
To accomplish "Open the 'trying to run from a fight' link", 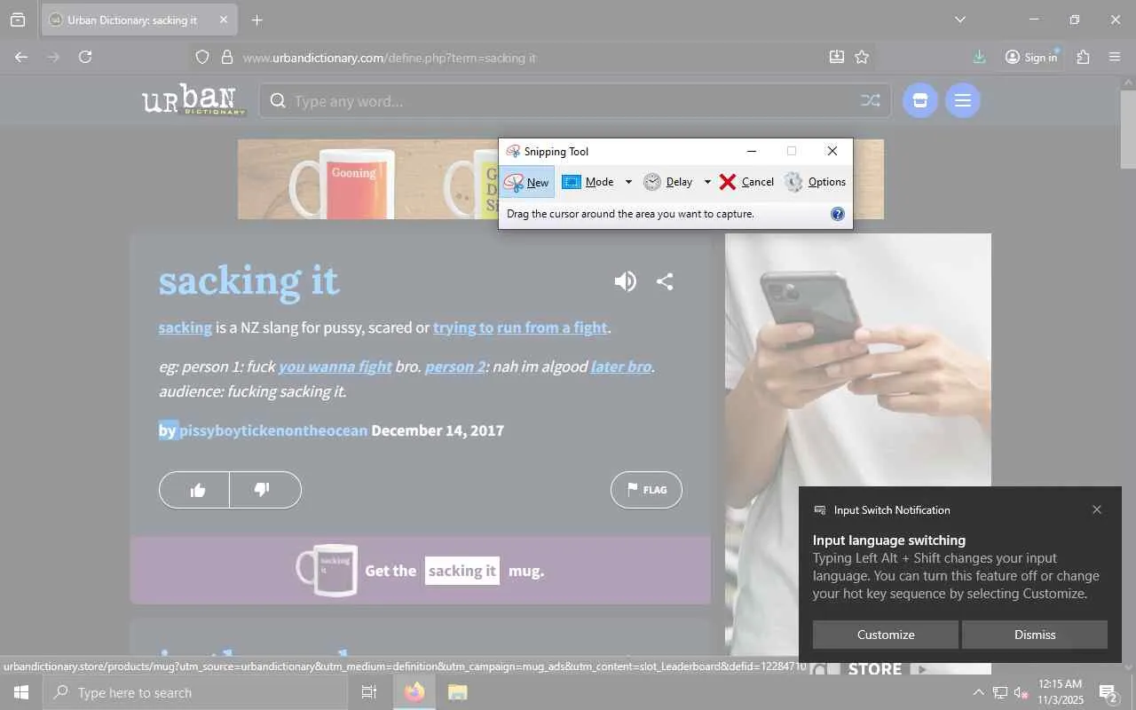I will pyautogui.click(x=520, y=327).
